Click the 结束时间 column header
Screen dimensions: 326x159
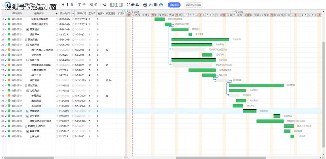(81, 13)
